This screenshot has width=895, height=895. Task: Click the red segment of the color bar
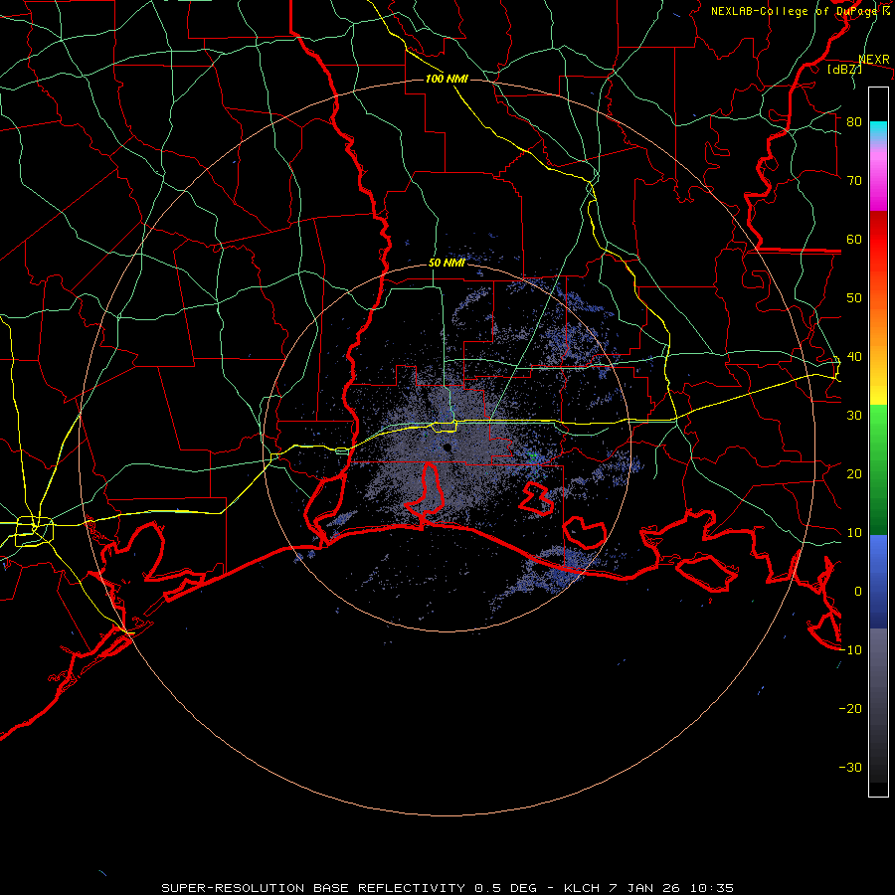click(x=878, y=241)
